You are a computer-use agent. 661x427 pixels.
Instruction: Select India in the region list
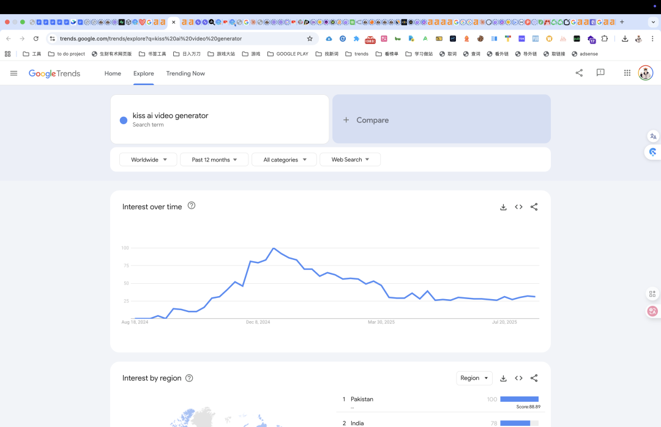click(x=357, y=423)
